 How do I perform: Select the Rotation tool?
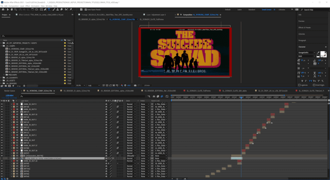[x=33, y=9]
